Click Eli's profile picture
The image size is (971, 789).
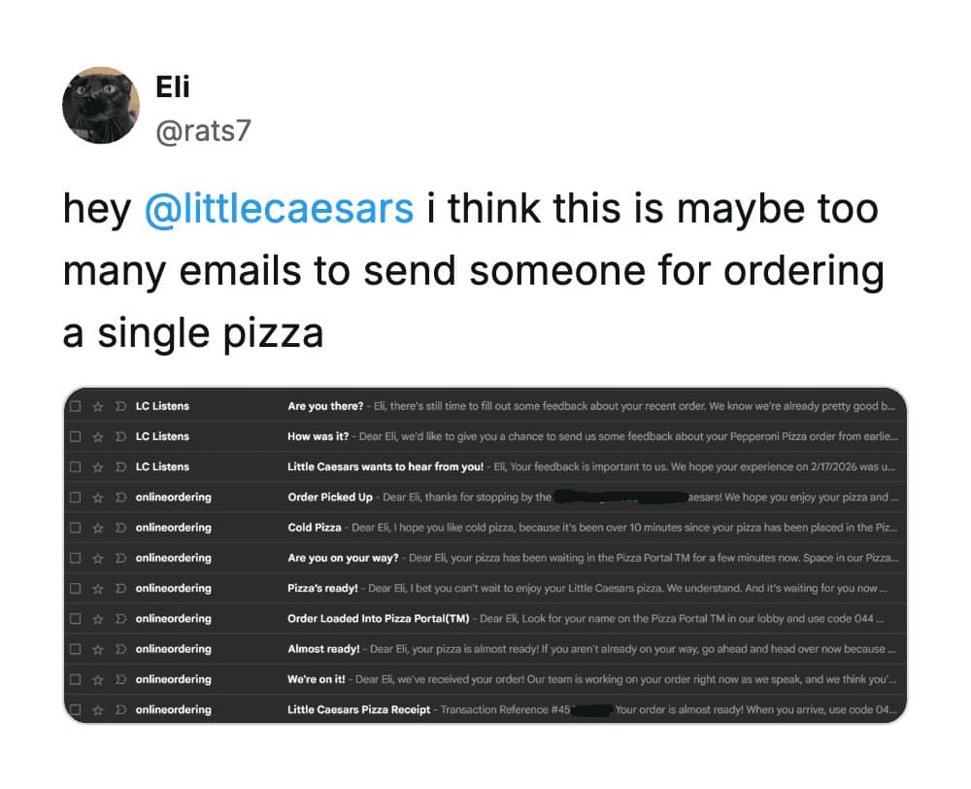[100, 107]
